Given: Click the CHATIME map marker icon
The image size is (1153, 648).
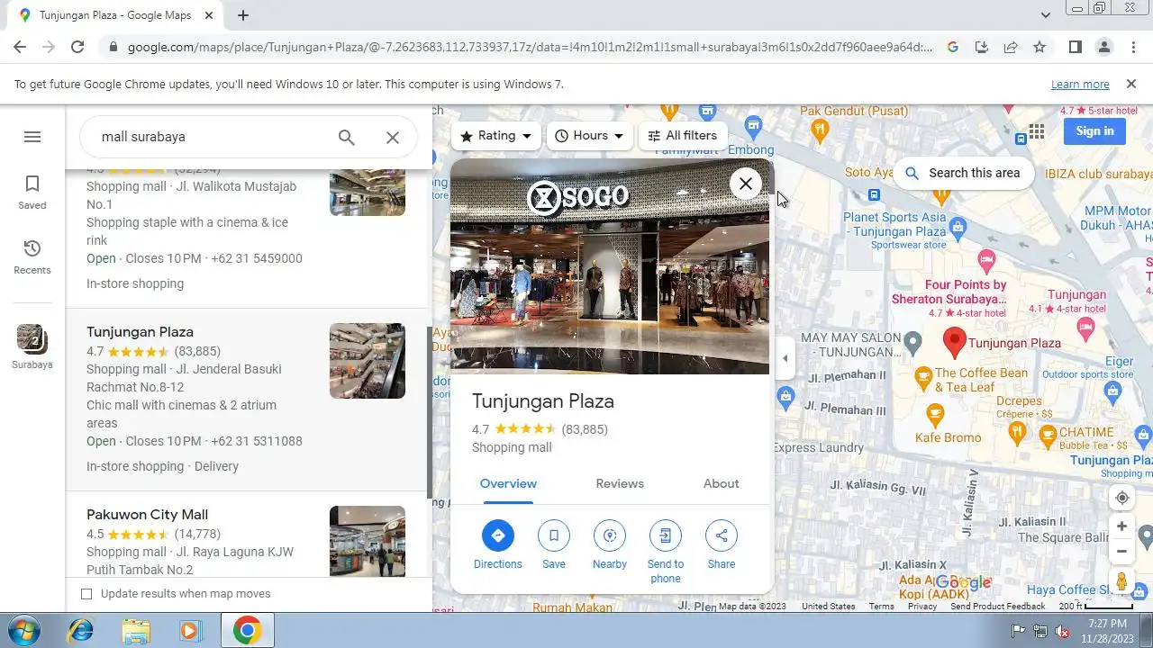Looking at the screenshot, I should pyautogui.click(x=1047, y=436).
